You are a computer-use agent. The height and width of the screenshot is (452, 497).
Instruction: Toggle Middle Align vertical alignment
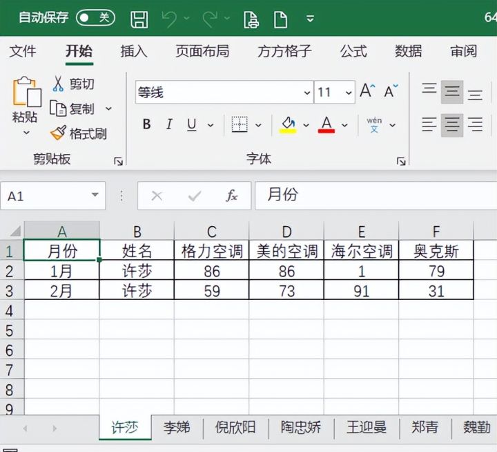452,92
